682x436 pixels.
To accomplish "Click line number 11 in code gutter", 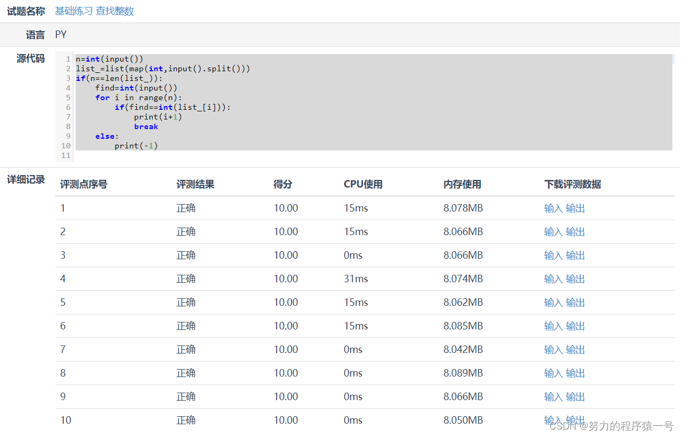I will [66, 155].
